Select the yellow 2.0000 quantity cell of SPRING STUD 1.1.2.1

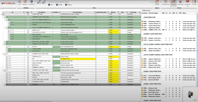click(114, 30)
